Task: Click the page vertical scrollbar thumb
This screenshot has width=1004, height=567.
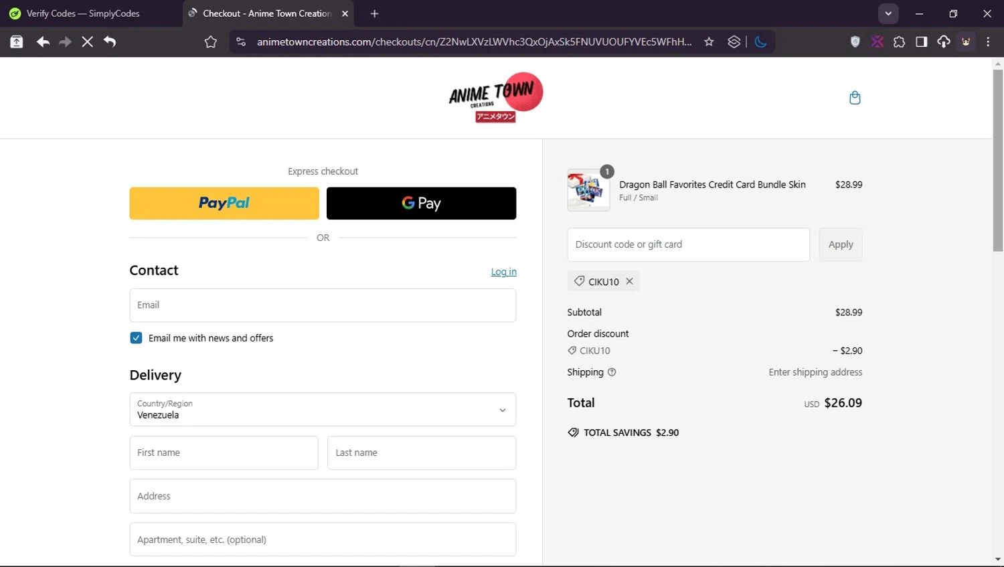Action: 998,161
